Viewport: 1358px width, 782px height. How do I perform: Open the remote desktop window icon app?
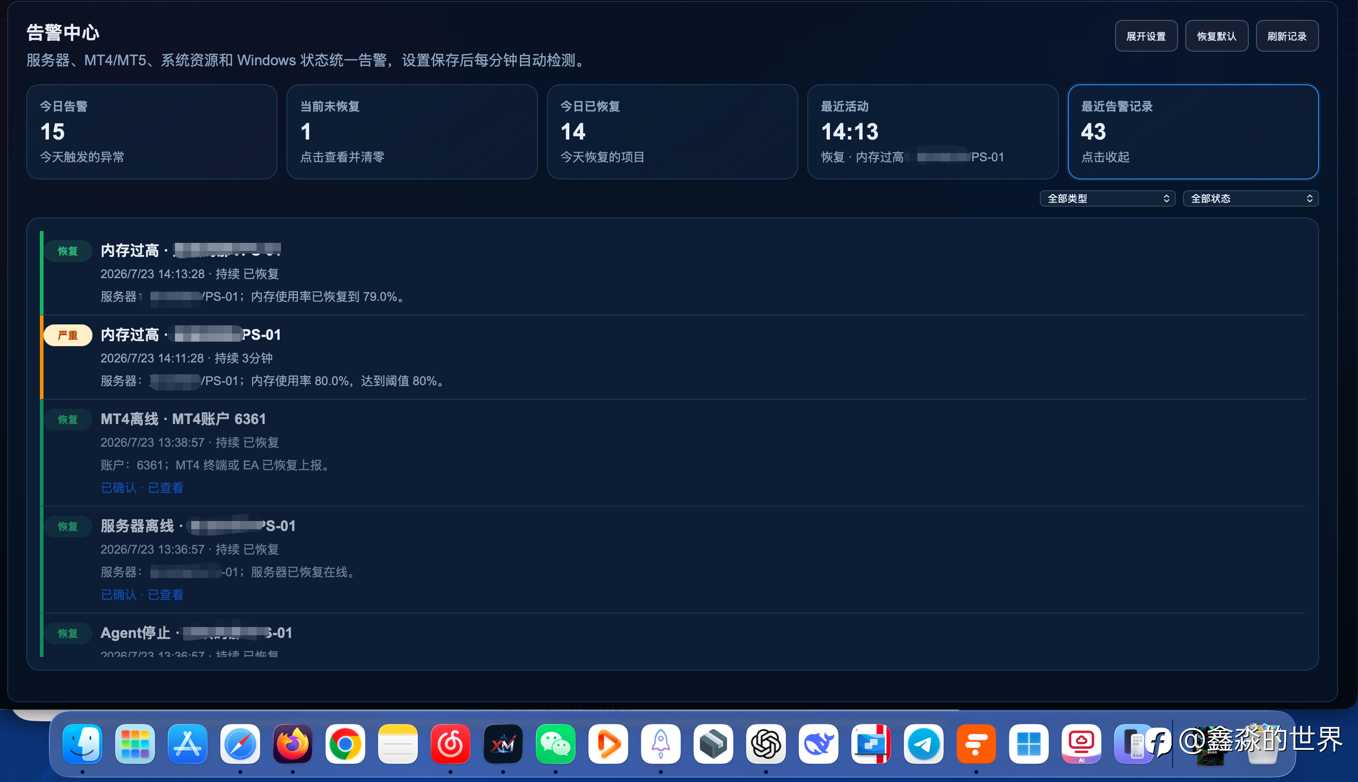tap(871, 744)
